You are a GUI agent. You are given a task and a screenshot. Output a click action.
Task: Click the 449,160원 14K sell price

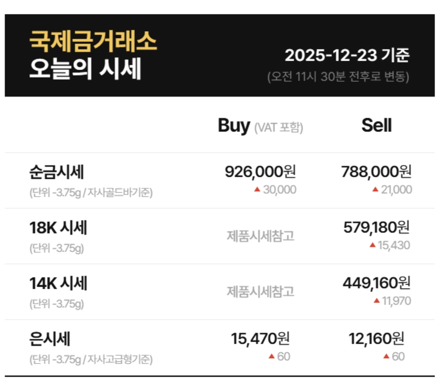376,283
